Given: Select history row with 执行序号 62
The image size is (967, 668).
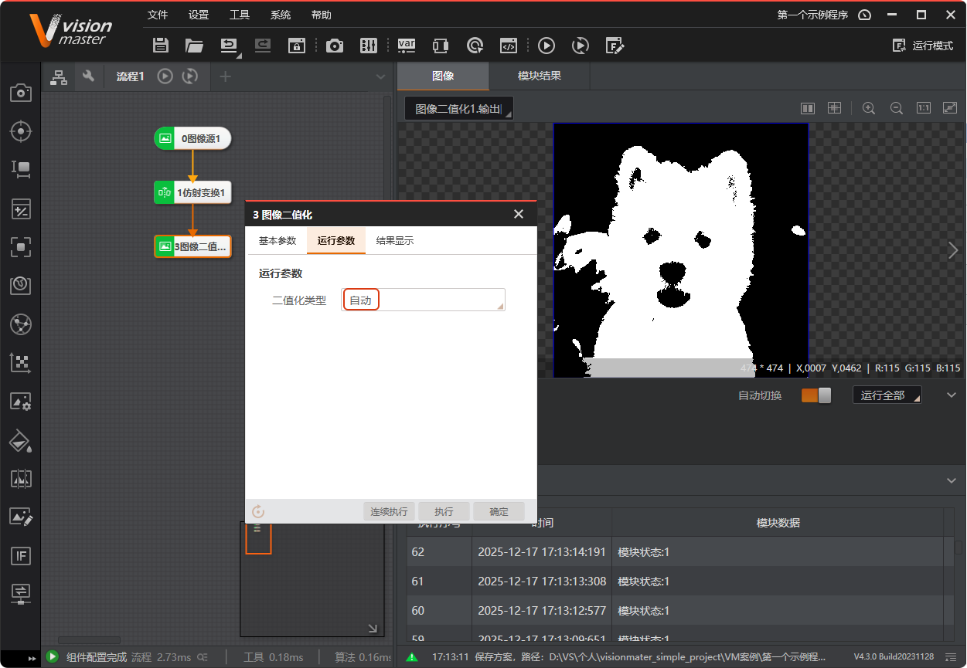Looking at the screenshot, I should pyautogui.click(x=674, y=552).
